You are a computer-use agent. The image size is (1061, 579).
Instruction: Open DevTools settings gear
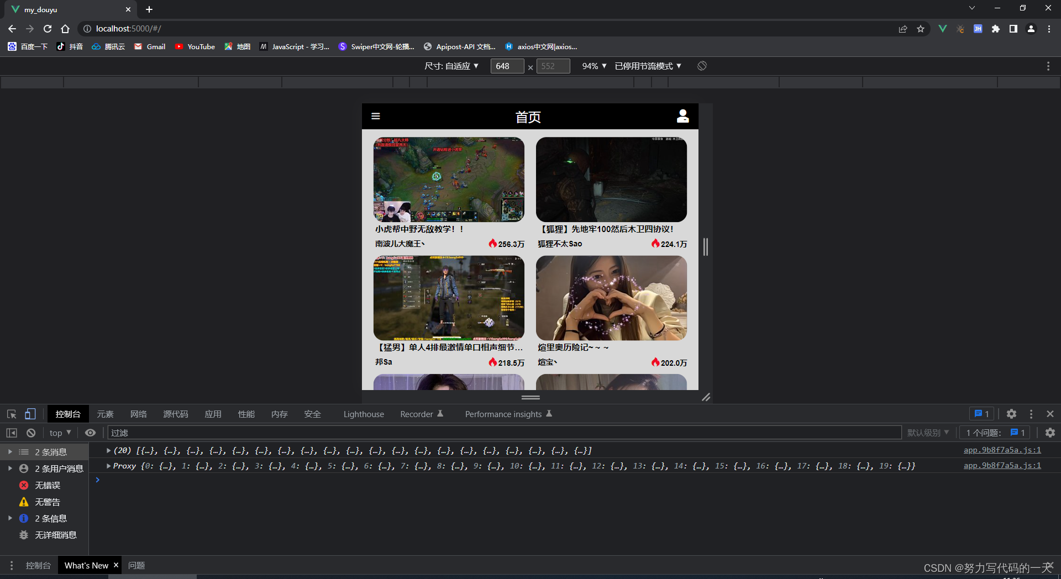[x=1011, y=414]
